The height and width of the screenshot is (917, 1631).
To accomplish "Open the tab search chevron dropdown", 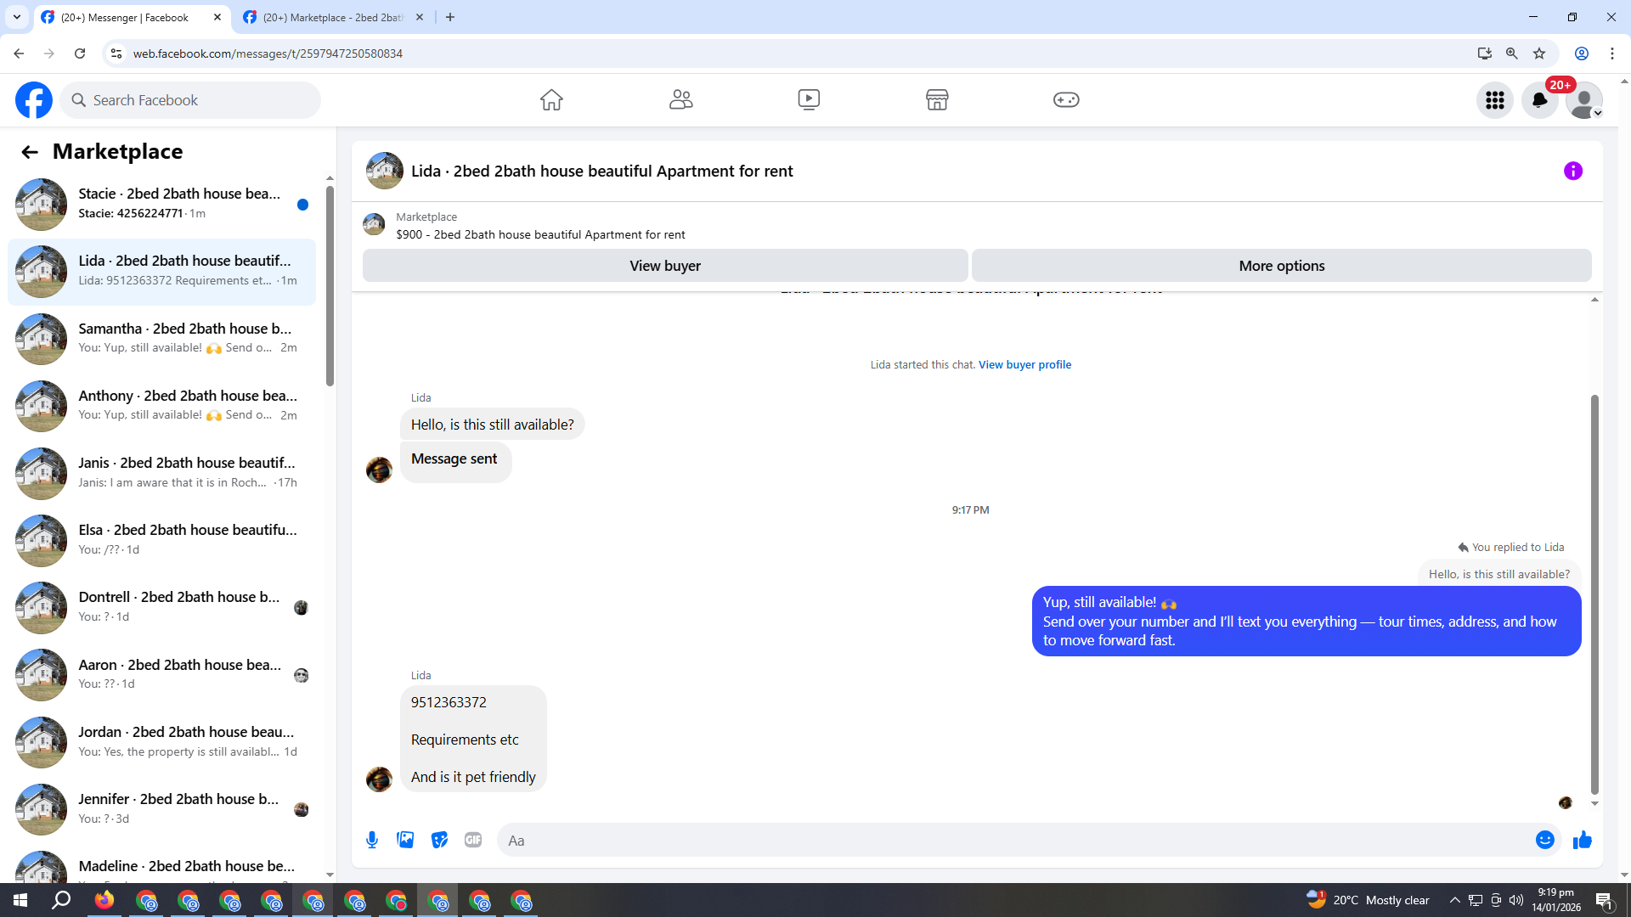I will click(x=16, y=17).
